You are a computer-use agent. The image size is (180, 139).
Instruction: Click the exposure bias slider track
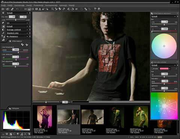pos(15,20)
